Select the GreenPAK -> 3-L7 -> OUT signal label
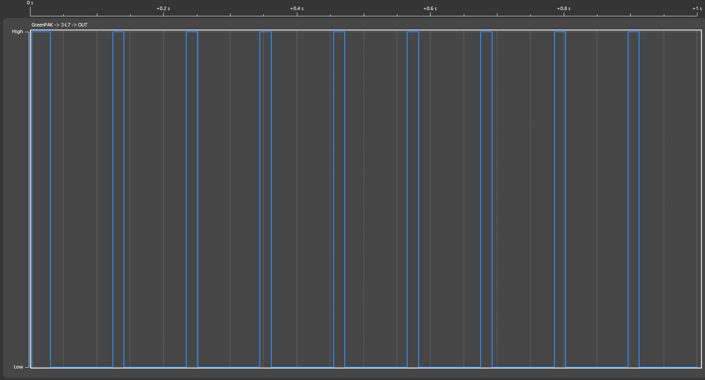705x380 pixels. click(x=59, y=25)
